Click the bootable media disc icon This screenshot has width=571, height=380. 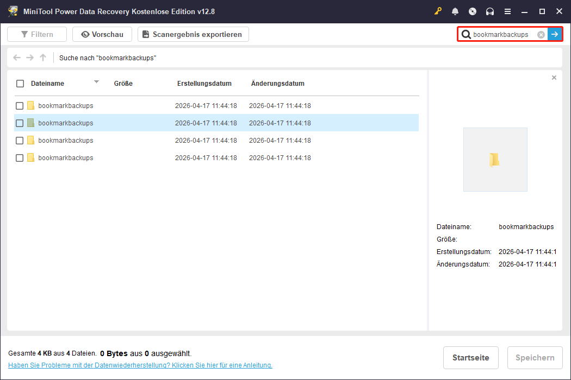tap(473, 11)
